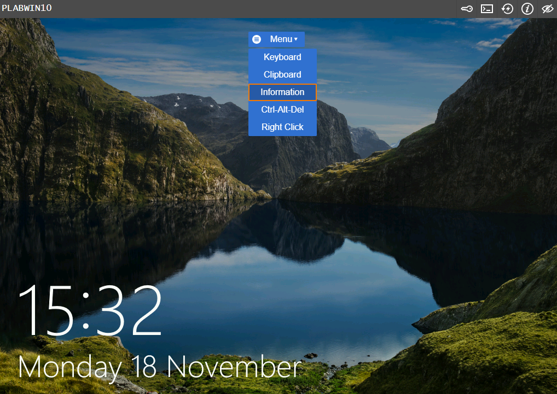Collapse the Menu dropdown button

tap(276, 39)
